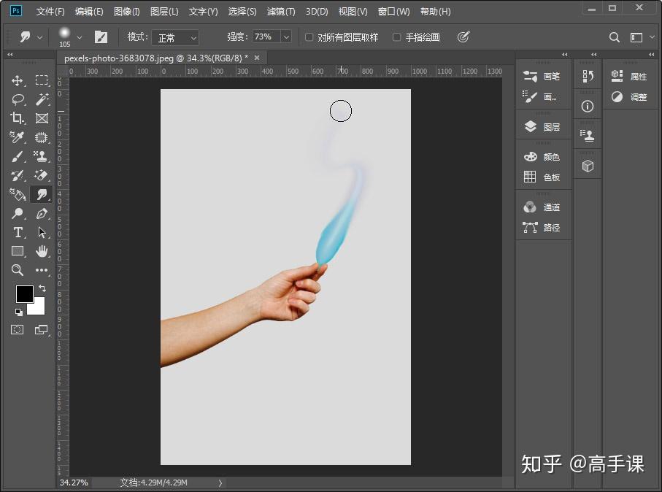This screenshot has height=492, width=662.
Task: Click the strength 73% input field
Action: tap(266, 37)
